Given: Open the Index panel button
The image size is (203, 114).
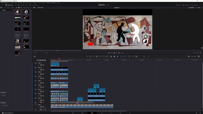Looking at the screenshot, I should pos(25,5).
